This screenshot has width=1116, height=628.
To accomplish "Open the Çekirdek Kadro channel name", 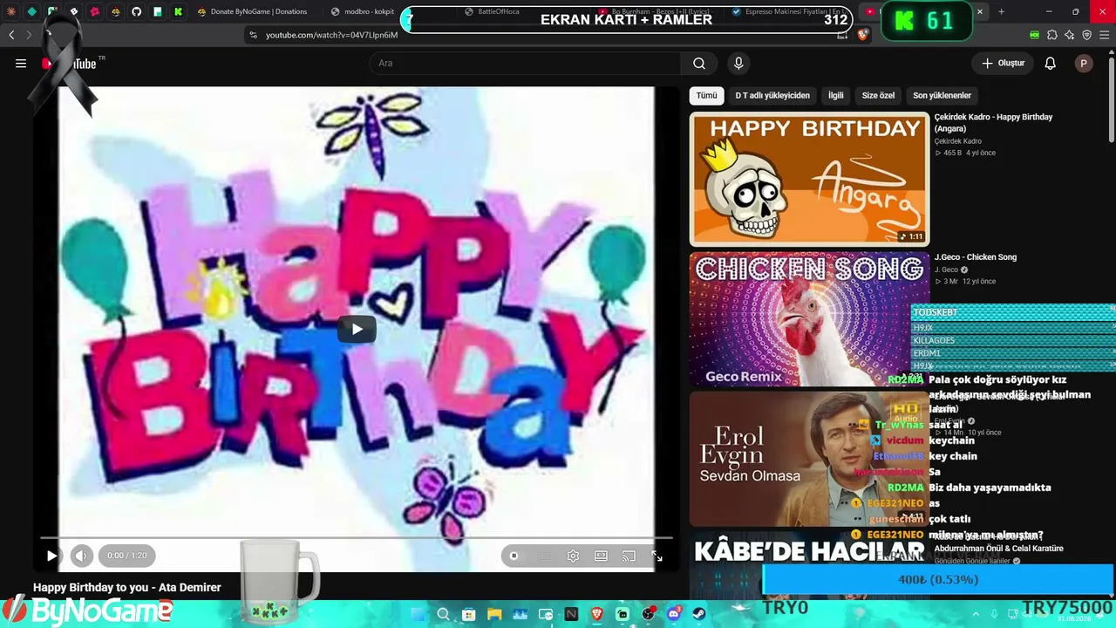I will [958, 141].
